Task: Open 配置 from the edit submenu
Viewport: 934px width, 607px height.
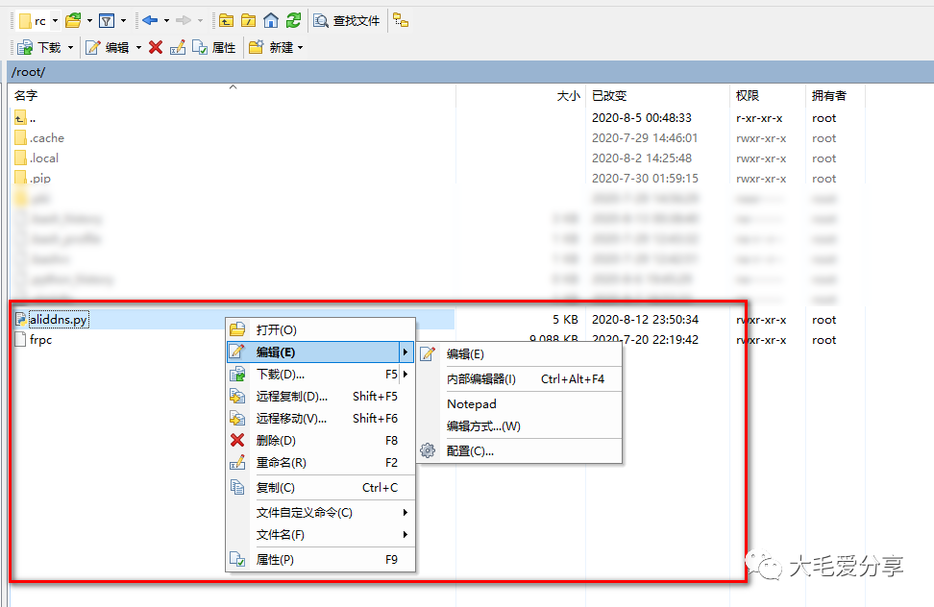Action: coord(470,450)
